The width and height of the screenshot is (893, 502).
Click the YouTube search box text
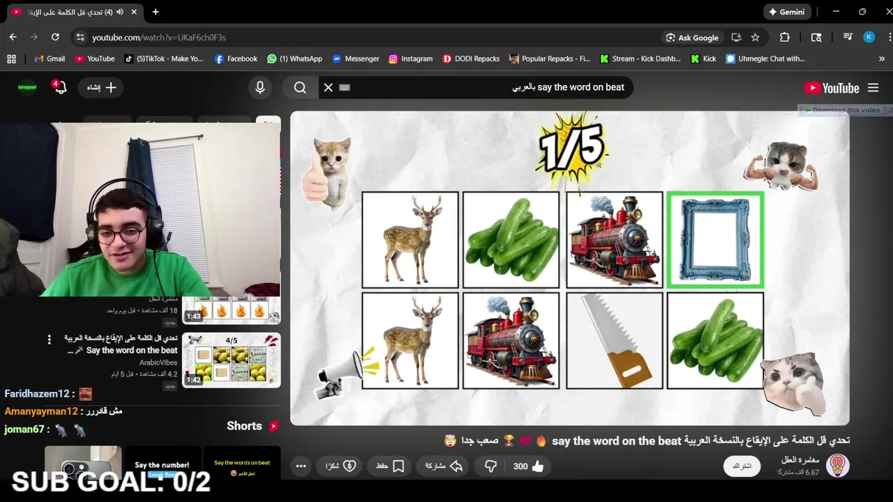point(568,87)
